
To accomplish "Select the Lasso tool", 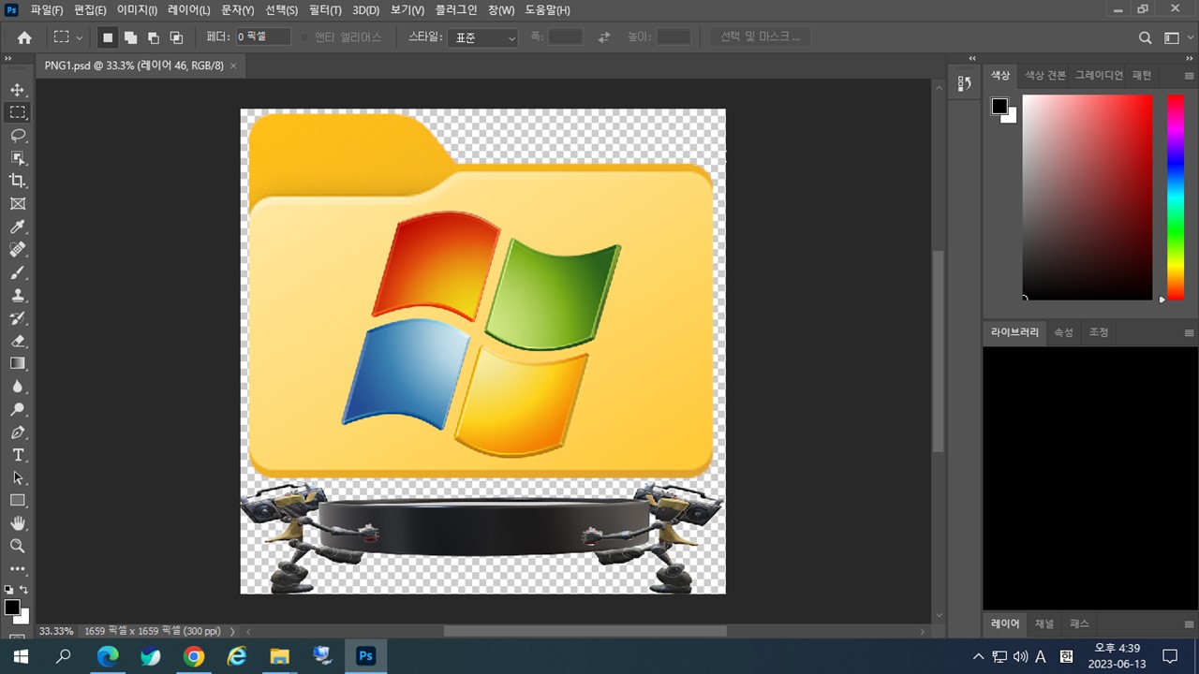I will [x=18, y=136].
